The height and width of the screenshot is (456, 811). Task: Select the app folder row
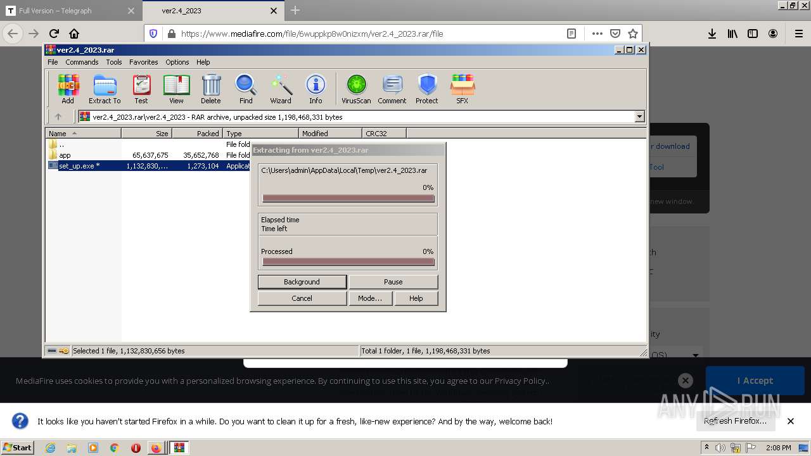(148, 155)
